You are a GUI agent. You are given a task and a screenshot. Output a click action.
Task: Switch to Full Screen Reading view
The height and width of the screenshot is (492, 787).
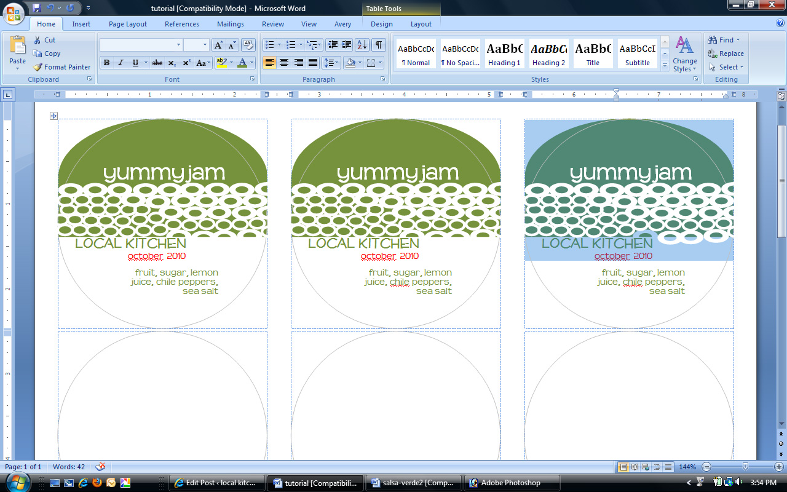tap(635, 467)
